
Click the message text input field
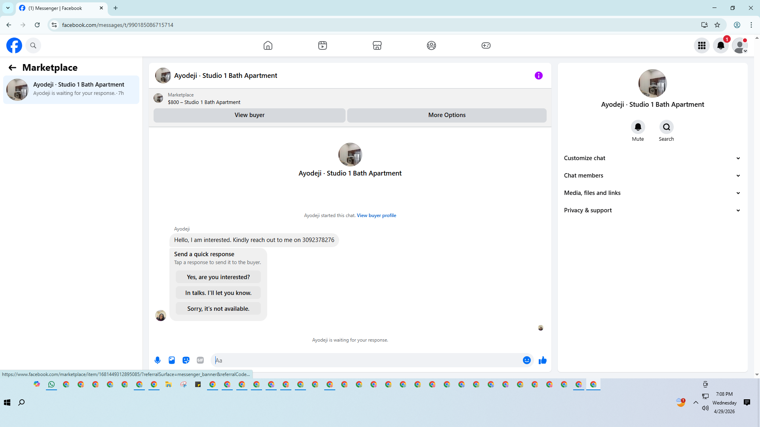tap(368, 360)
